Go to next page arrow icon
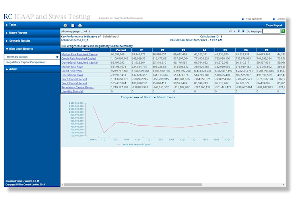The height and width of the screenshot is (199, 293). [x=239, y=31]
